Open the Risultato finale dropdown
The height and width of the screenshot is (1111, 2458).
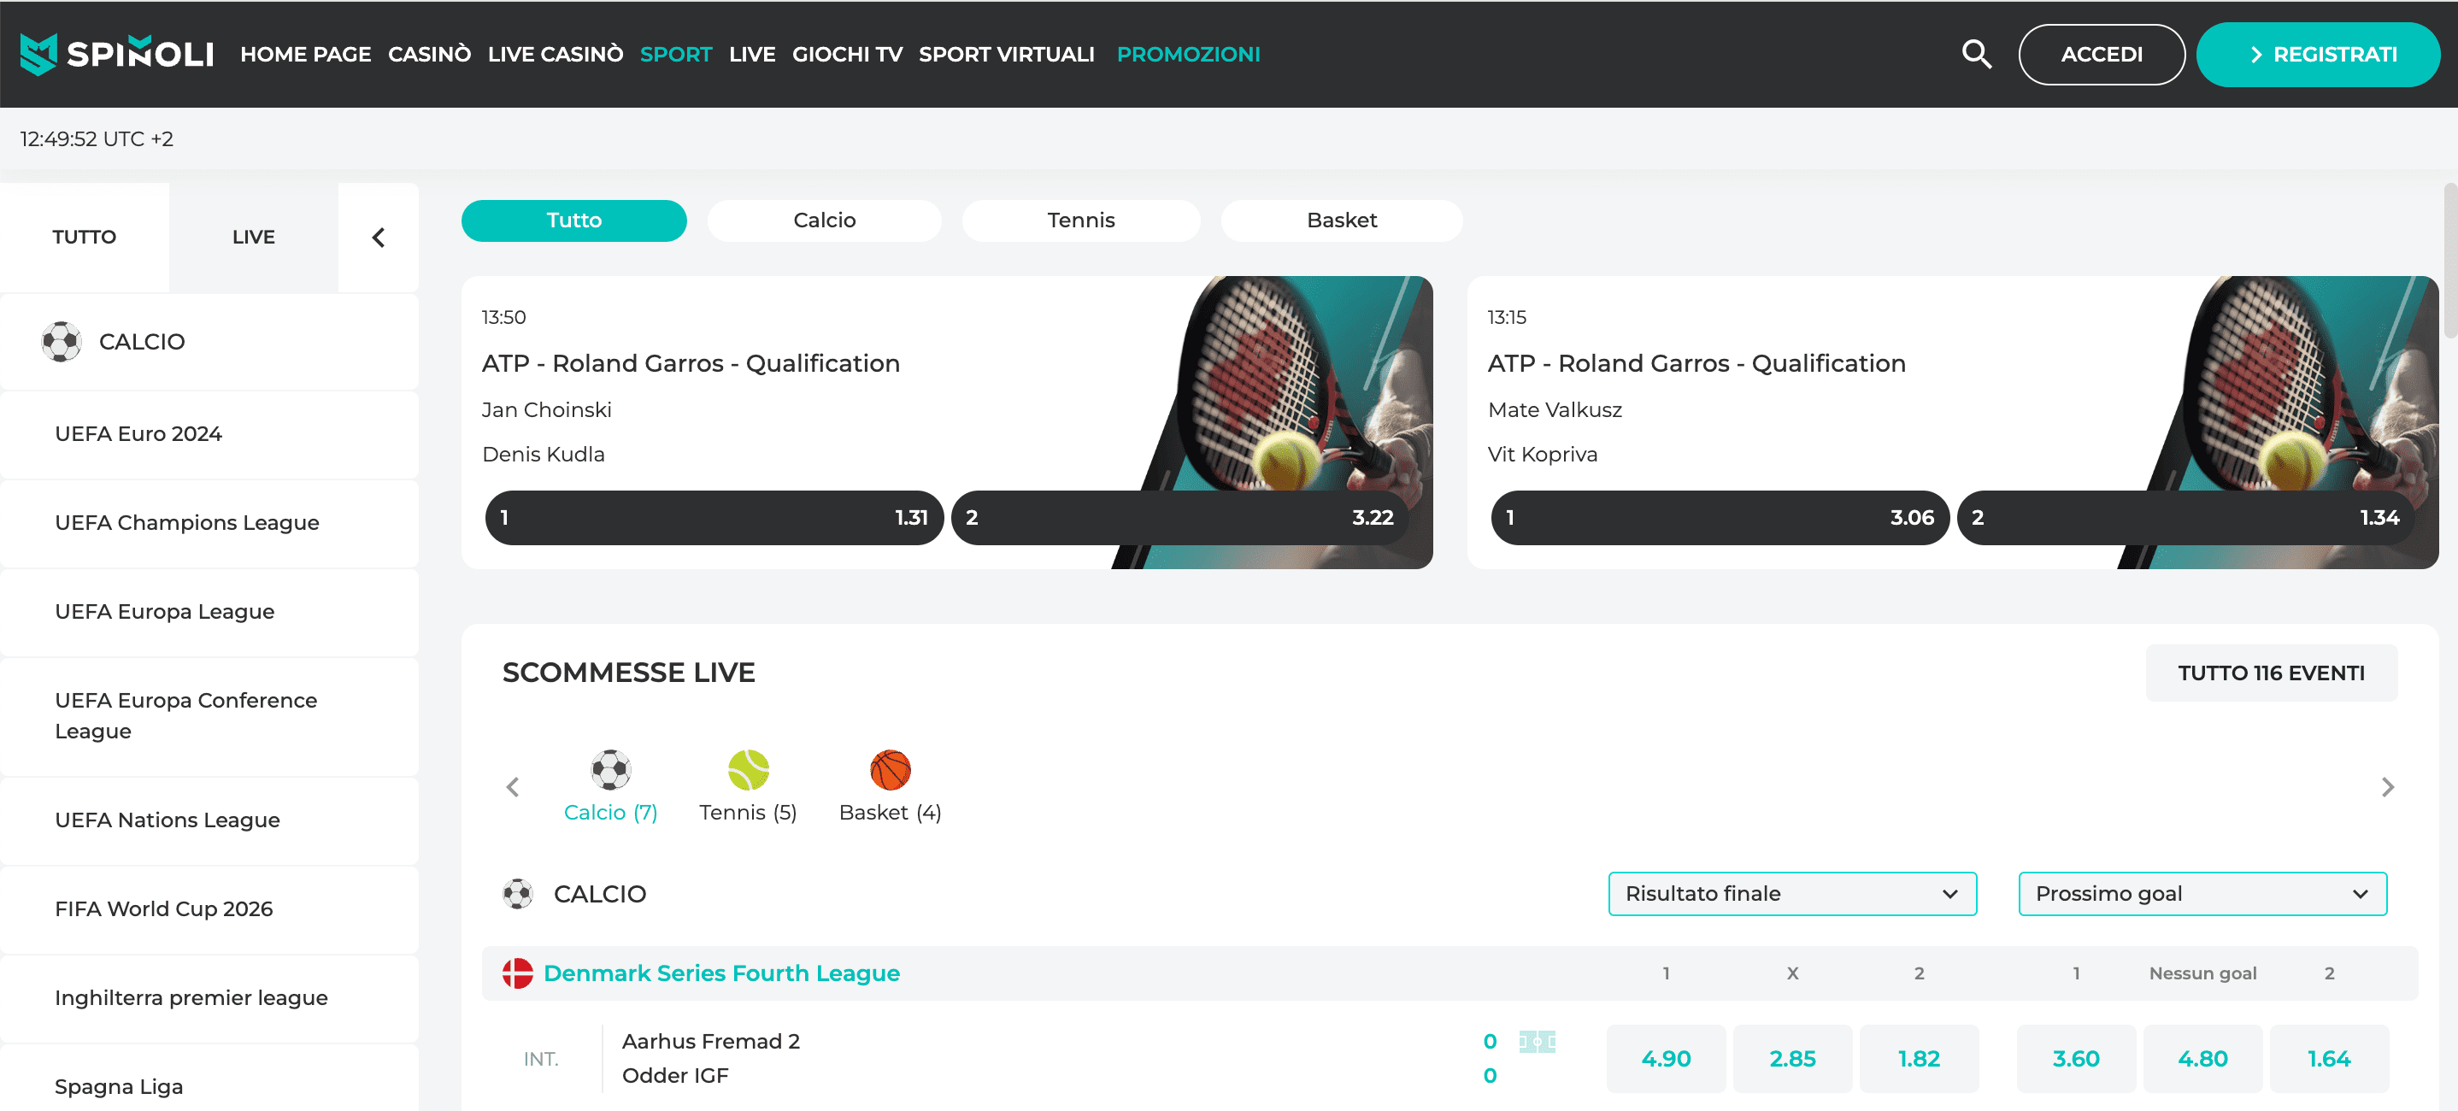(1791, 893)
